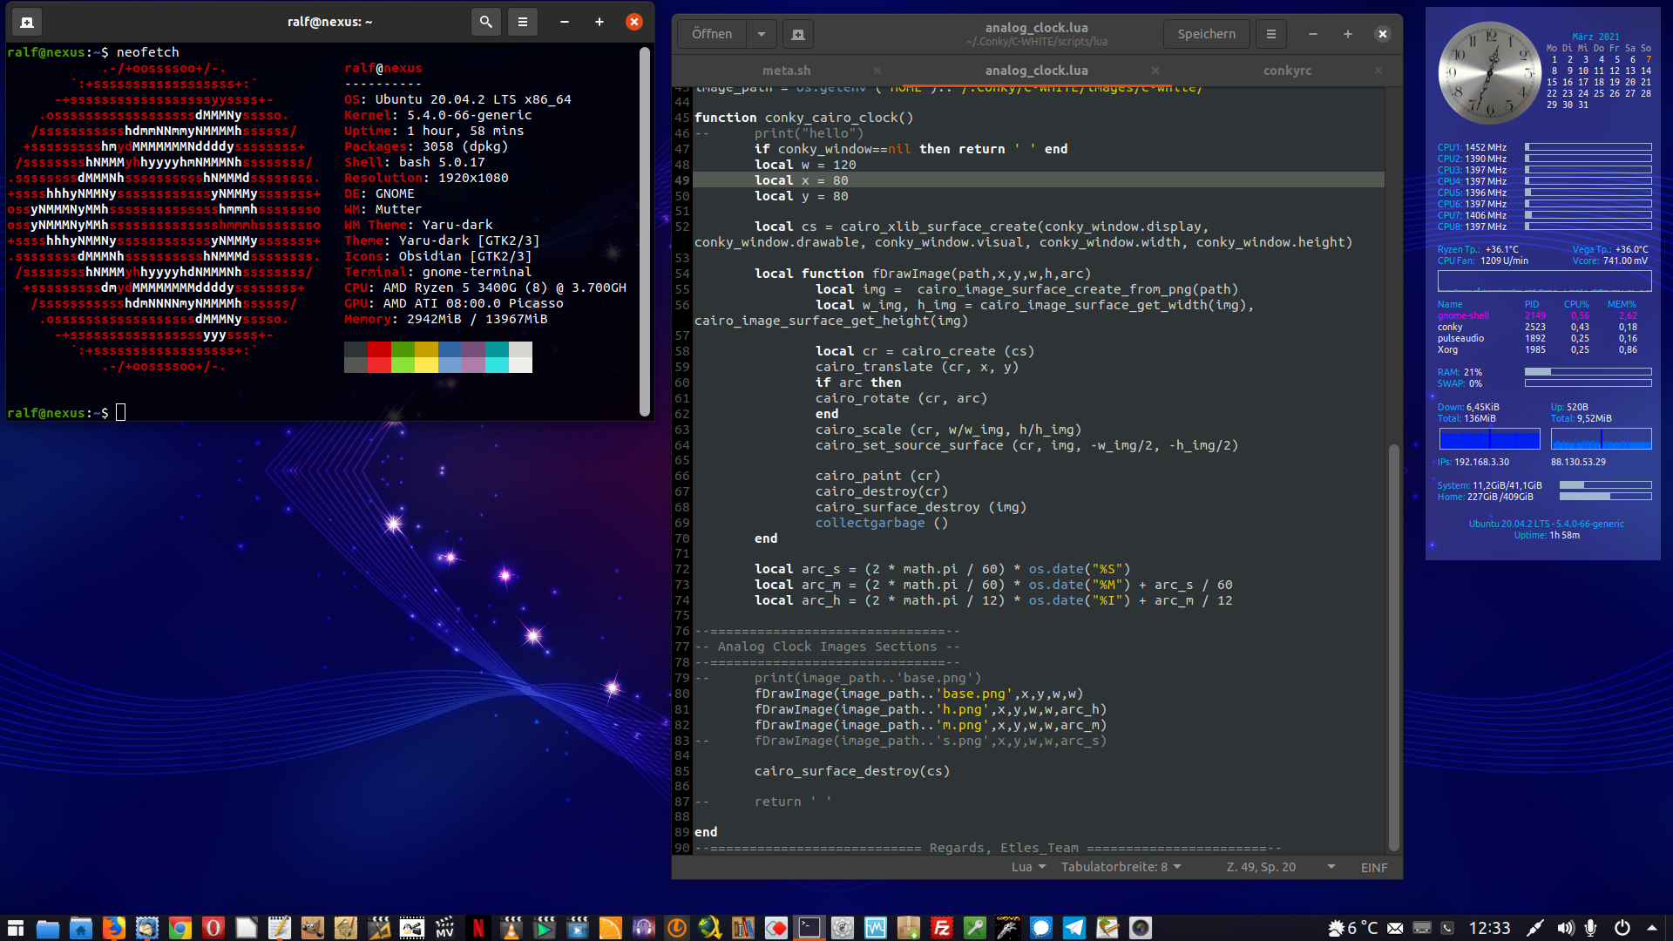Click the Speichern button

coord(1206,34)
